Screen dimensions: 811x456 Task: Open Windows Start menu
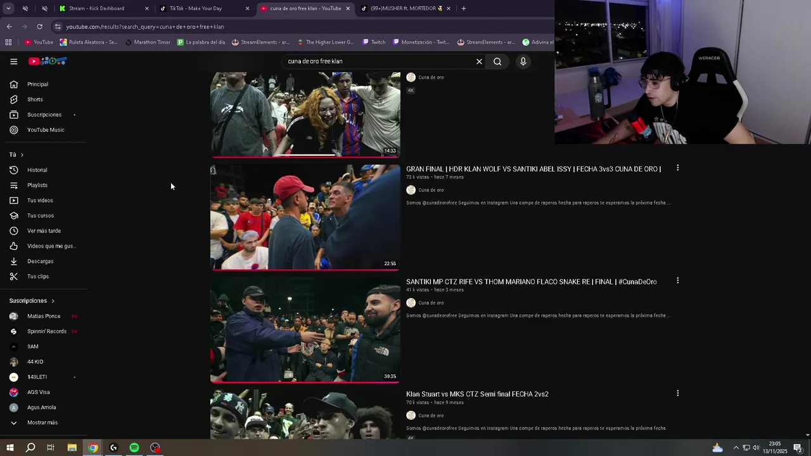[x=10, y=448]
